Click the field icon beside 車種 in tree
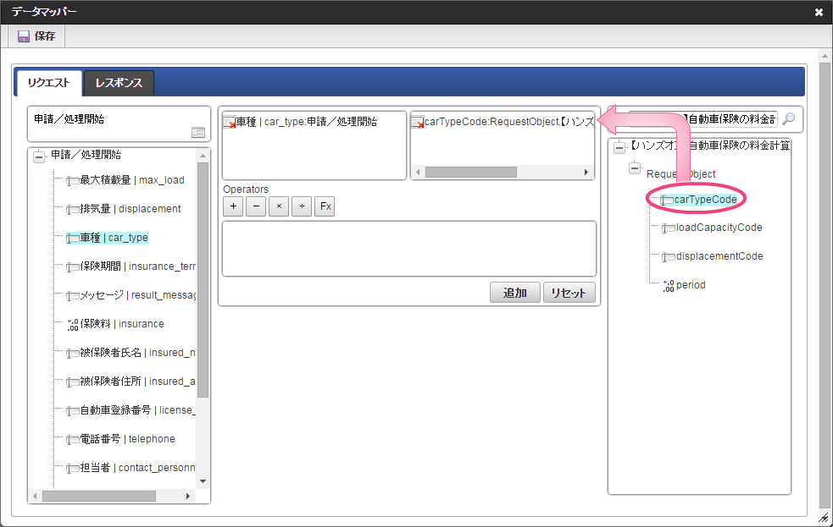 click(72, 239)
